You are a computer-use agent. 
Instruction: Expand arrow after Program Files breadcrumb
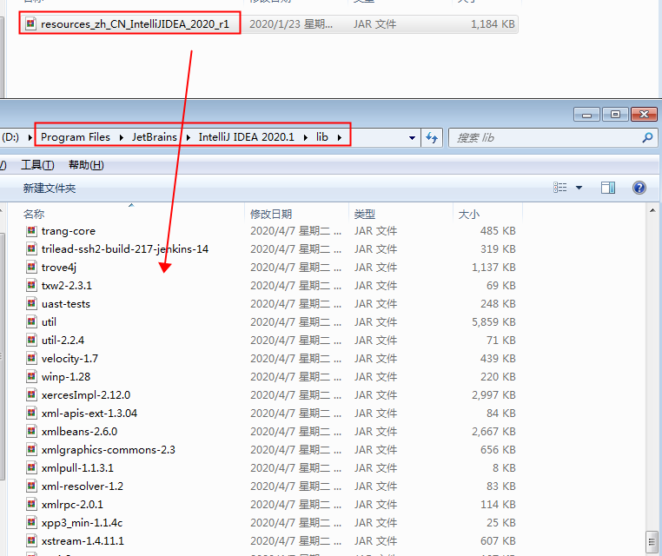(x=121, y=137)
